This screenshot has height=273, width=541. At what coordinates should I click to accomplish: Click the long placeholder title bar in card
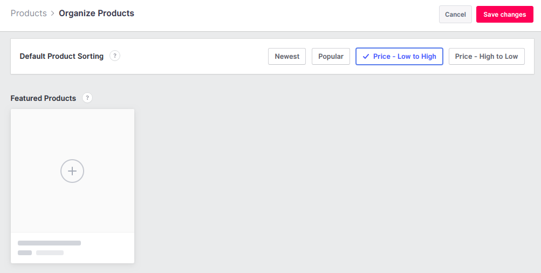coord(49,243)
